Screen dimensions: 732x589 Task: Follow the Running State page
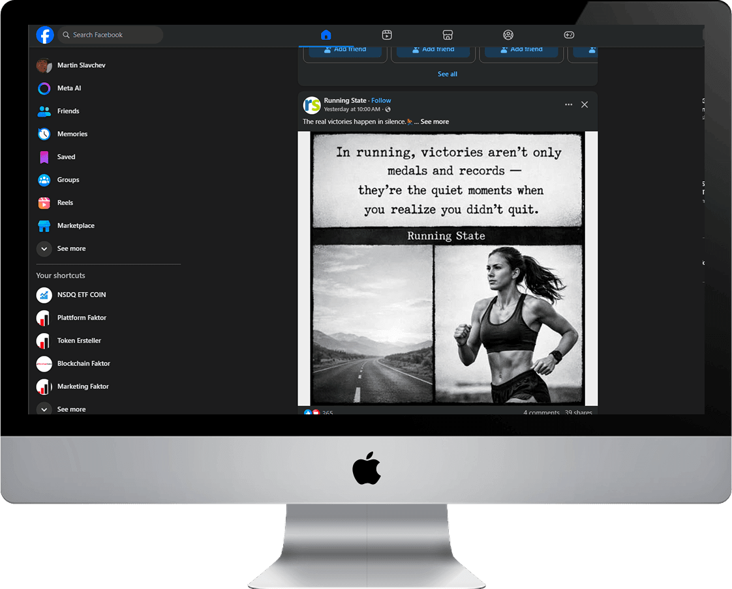381,100
